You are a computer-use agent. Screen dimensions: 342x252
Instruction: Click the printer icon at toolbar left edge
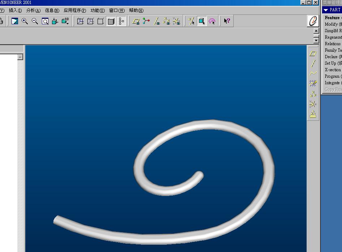coord(1,21)
